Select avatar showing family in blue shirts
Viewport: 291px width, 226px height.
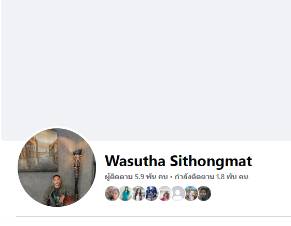[151, 193]
